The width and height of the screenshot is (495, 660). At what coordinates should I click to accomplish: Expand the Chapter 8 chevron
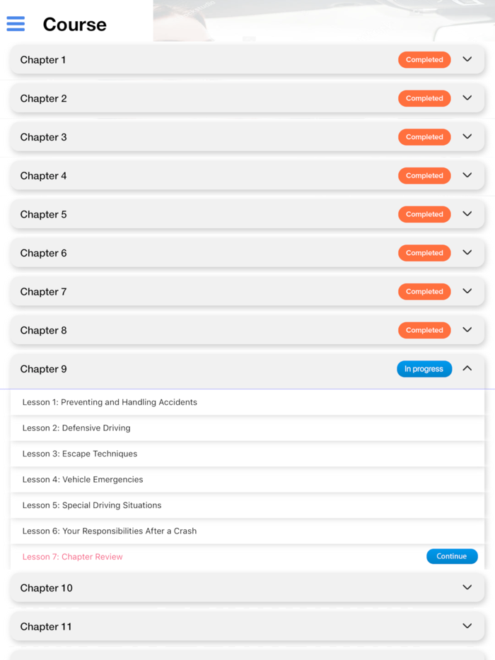tap(467, 329)
